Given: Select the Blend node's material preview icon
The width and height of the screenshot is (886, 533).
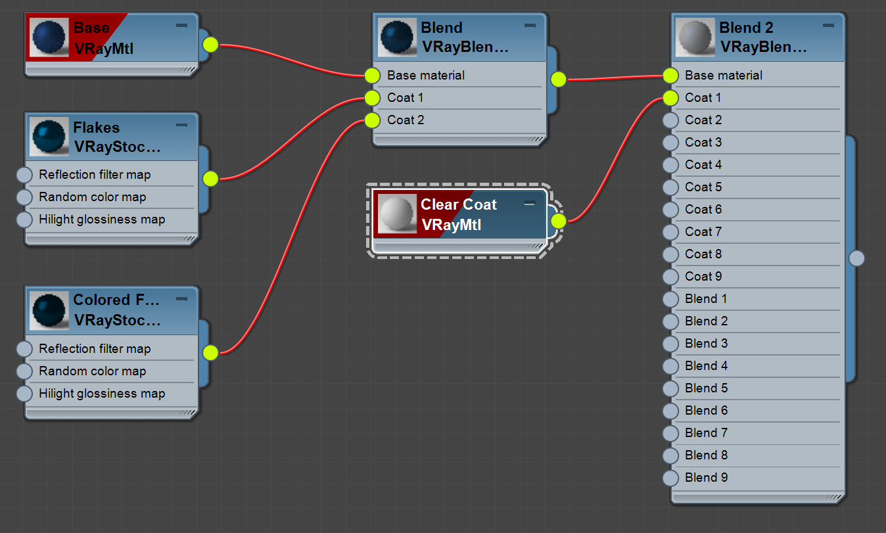Looking at the screenshot, I should 396,37.
